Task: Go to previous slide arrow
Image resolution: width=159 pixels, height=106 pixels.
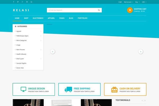Action: [53, 52]
